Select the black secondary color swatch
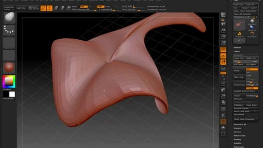This screenshot has width=263, height=148. pyautogui.click(x=6, y=94)
